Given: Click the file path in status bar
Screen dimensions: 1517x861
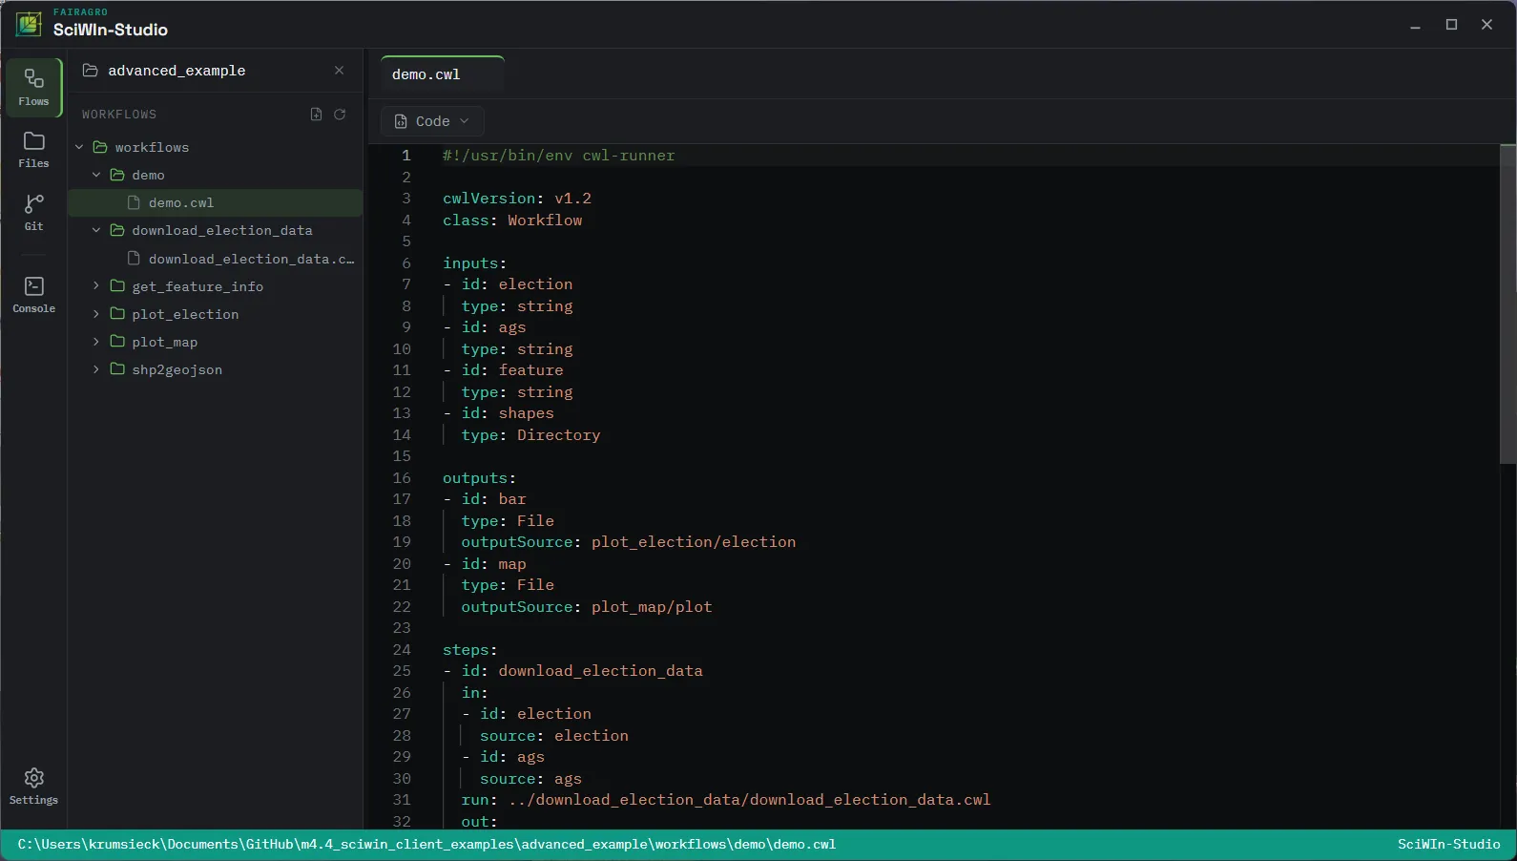Looking at the screenshot, I should [x=426, y=844].
